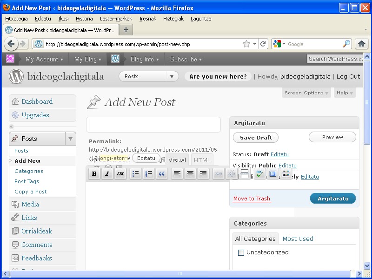
Task: Toggle italic formatting in the editor toolbar
Action: (107, 173)
